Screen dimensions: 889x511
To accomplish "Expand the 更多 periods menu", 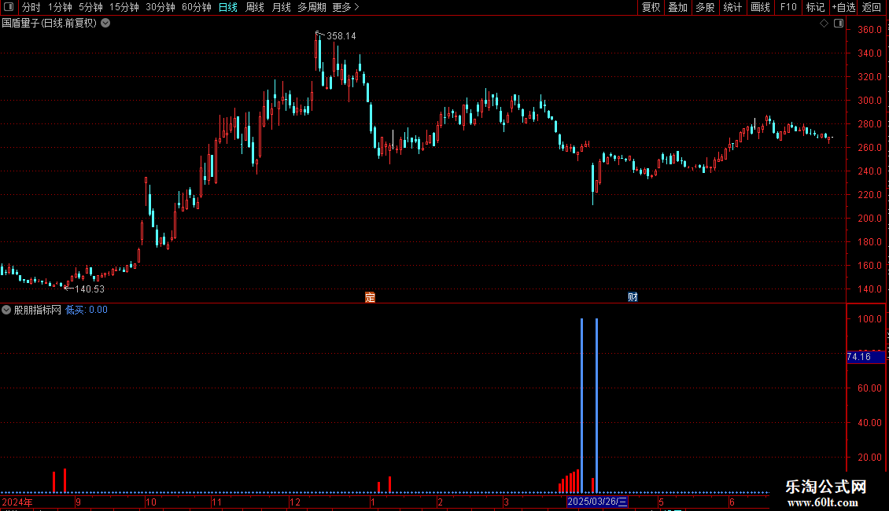I will coord(345,7).
